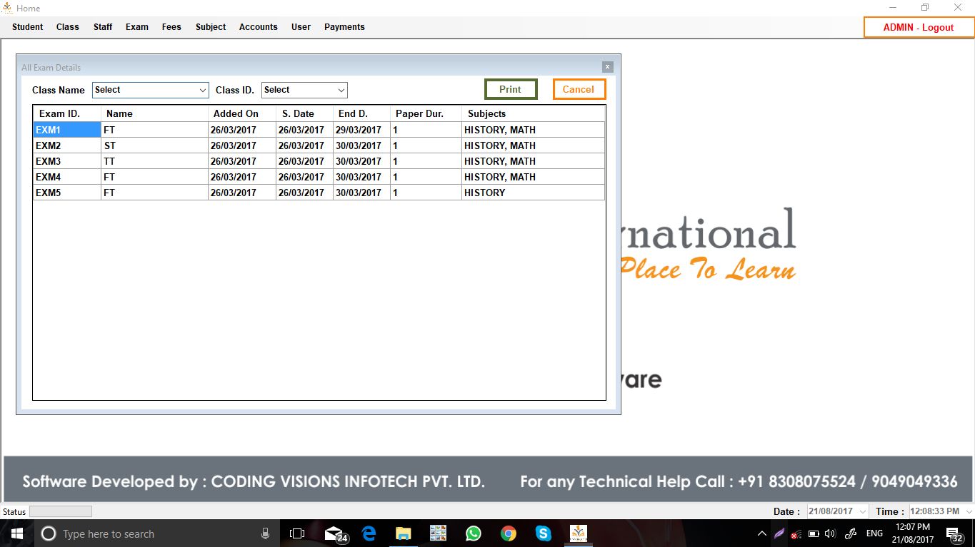Open the Student menu
Viewport: 975px width, 547px height.
point(28,27)
